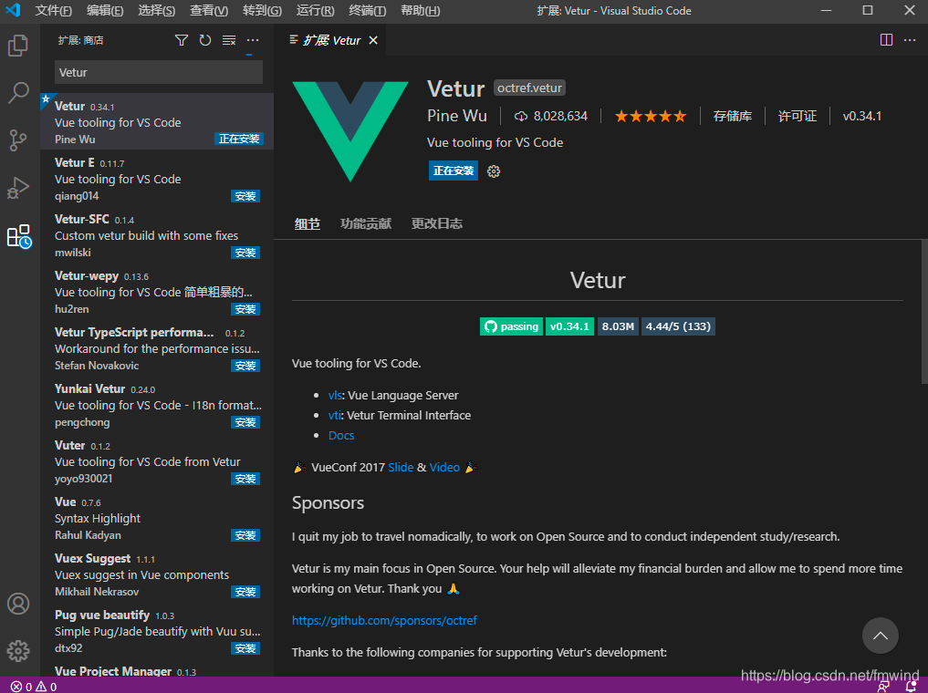
Task: Open the Run and Debug view
Action: 17,188
